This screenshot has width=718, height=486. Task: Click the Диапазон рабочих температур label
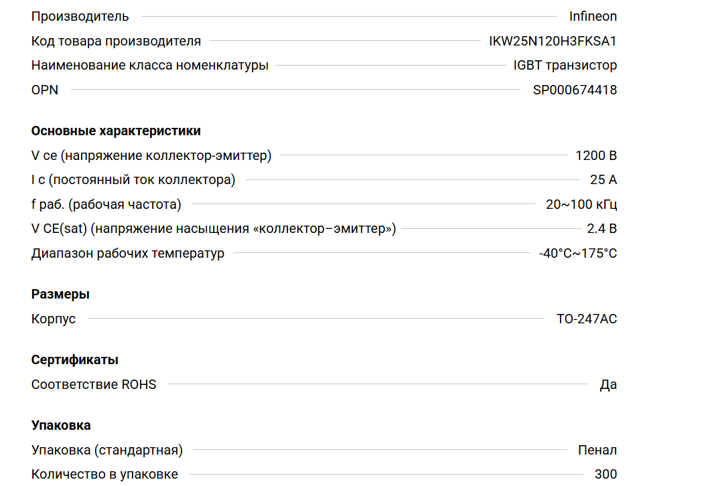click(x=128, y=254)
